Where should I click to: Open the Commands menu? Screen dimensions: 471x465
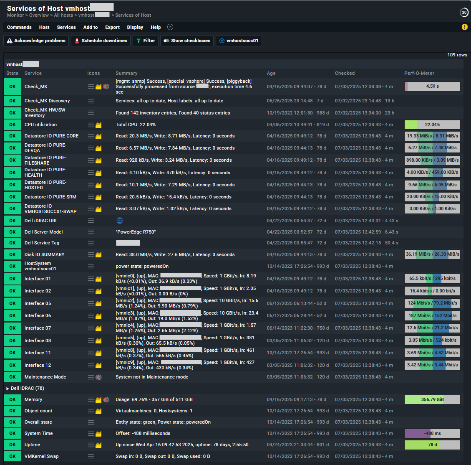19,27
